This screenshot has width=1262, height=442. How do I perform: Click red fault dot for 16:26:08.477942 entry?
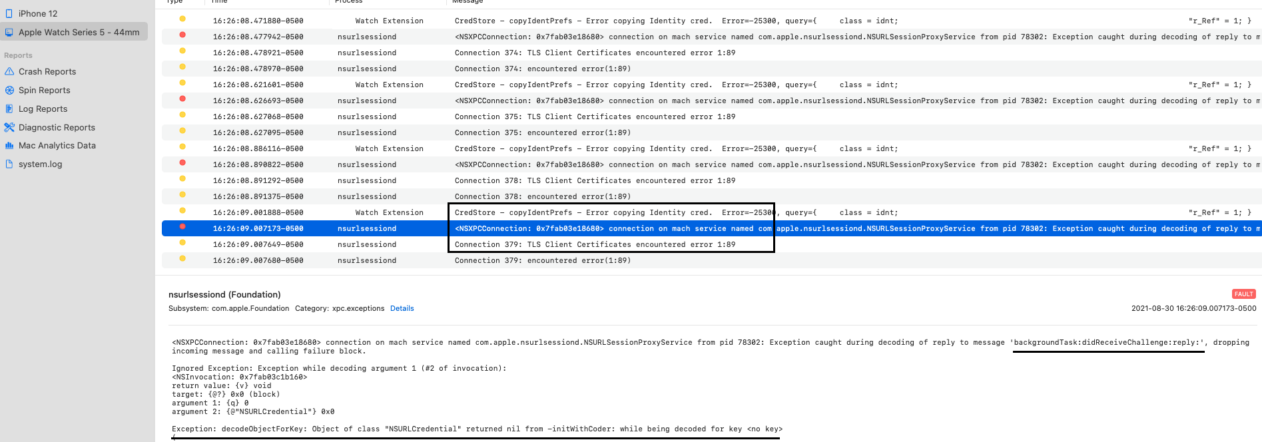pyautogui.click(x=182, y=35)
